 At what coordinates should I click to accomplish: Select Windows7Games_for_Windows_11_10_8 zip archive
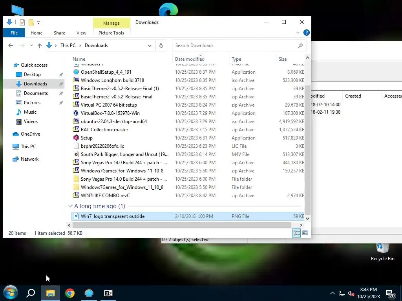[x=188, y=171]
